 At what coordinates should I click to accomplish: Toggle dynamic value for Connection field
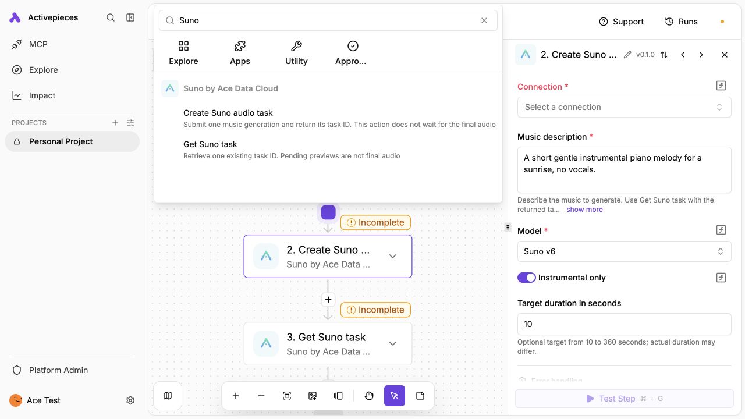(x=721, y=86)
